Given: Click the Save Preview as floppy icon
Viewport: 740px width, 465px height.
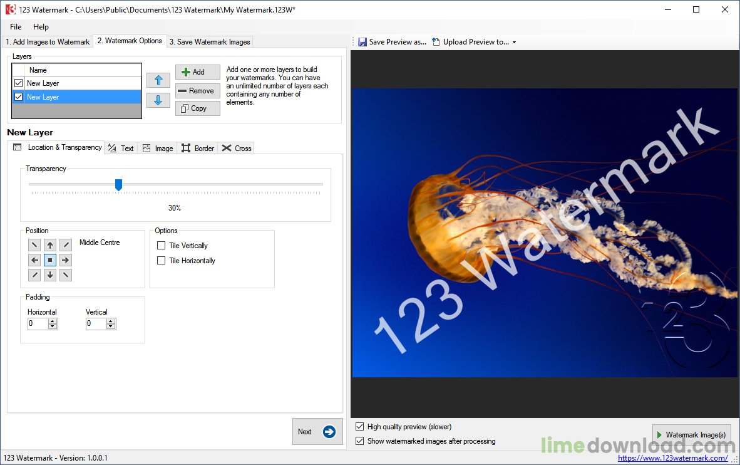Looking at the screenshot, I should 362,42.
